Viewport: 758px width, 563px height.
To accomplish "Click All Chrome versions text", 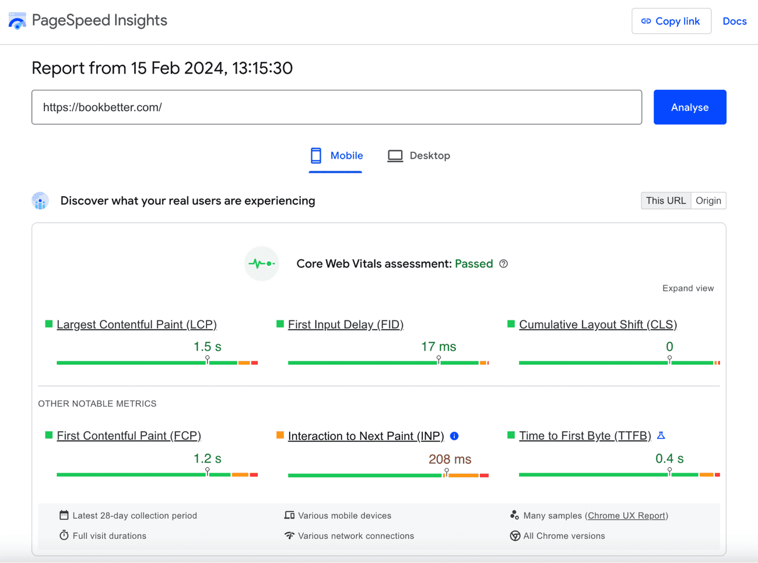I will [564, 536].
